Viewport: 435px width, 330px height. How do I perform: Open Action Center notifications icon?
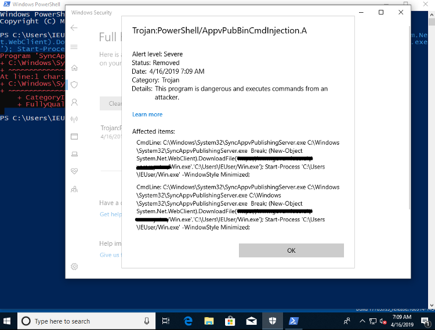click(425, 321)
